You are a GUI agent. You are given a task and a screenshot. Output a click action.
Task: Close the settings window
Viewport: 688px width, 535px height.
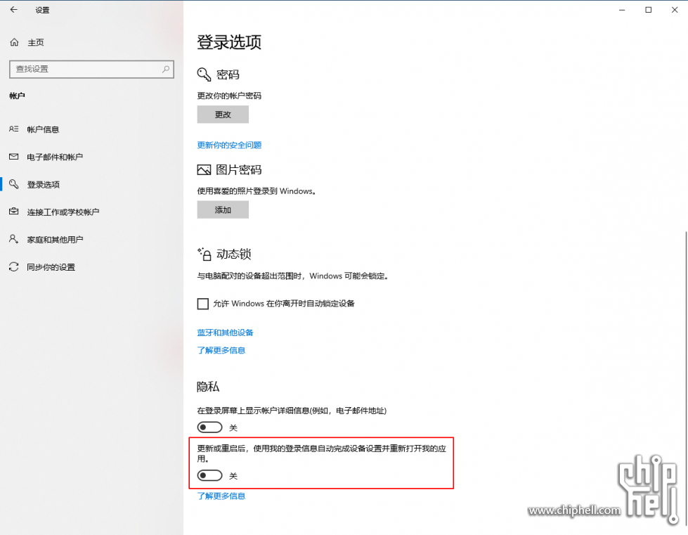click(675, 10)
